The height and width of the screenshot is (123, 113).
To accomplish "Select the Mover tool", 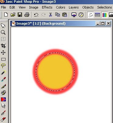I will [3, 53].
